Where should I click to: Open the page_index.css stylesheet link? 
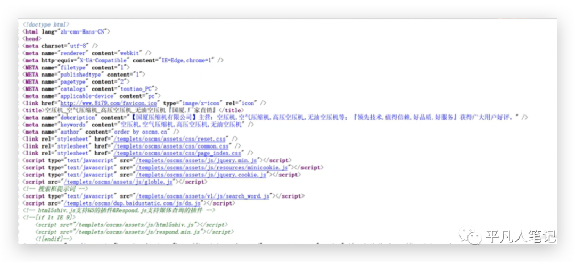177,153
